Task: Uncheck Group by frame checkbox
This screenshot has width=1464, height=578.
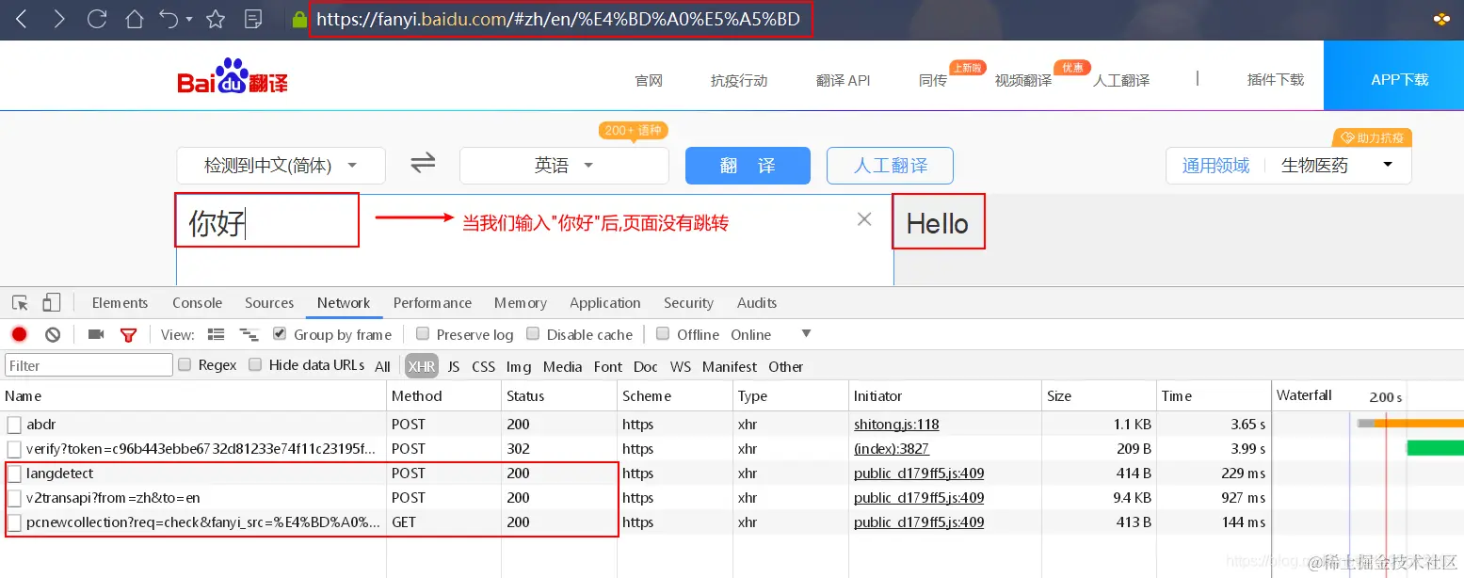Action: (279, 333)
